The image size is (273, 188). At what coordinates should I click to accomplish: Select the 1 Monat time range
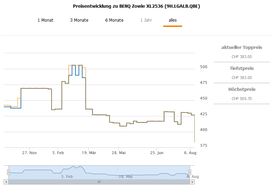tap(45, 20)
